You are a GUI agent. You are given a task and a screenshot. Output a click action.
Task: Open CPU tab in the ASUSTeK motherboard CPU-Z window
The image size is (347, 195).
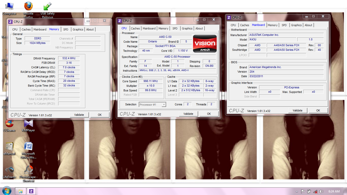point(233,25)
